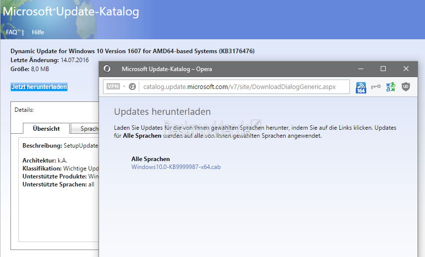
Task: Select the 'Klassifikation' line in details
Action: (60, 169)
